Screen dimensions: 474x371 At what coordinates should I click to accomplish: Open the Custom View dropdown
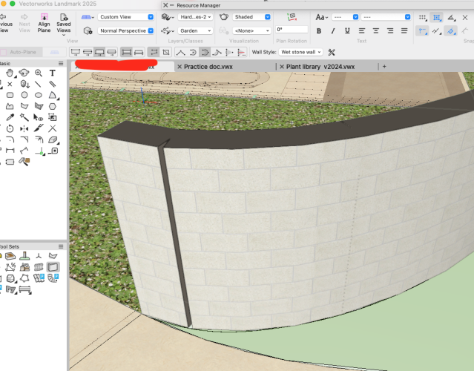[125, 16]
